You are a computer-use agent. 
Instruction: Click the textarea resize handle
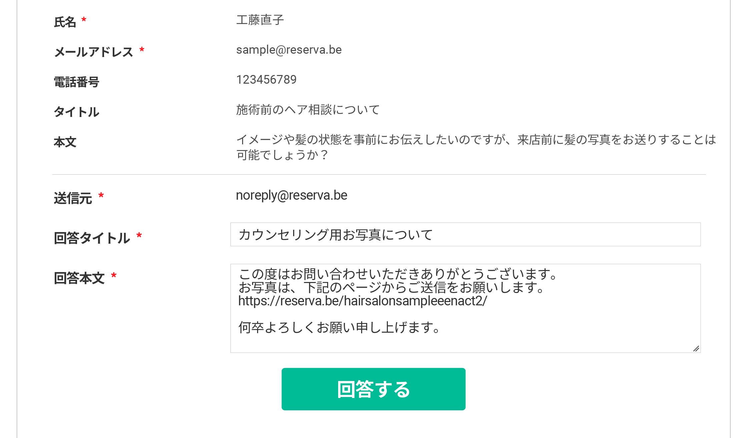coord(696,348)
